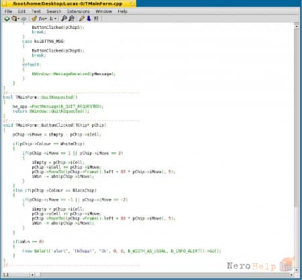The height and width of the screenshot is (280, 302).
Task: Click the grayed Save toolbar icon
Action: pos(23,19)
